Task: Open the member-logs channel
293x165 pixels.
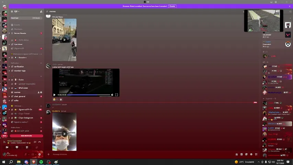Action: pos(20,71)
